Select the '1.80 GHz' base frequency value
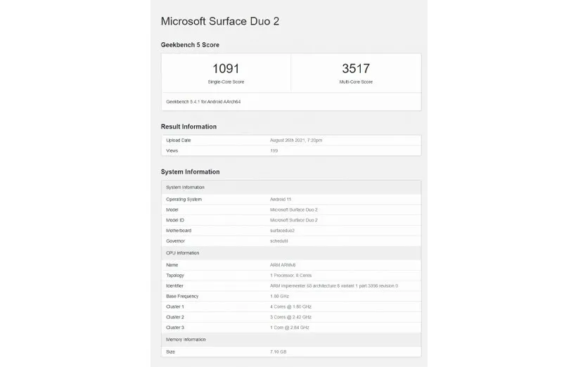Image resolution: width=578 pixels, height=367 pixels. pos(279,296)
